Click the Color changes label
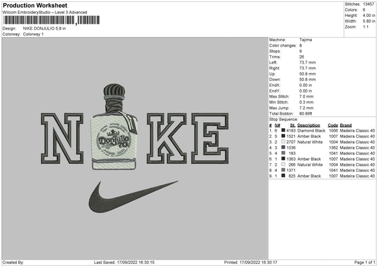Image resolution: width=378 pixels, height=267 pixels. [x=283, y=45]
